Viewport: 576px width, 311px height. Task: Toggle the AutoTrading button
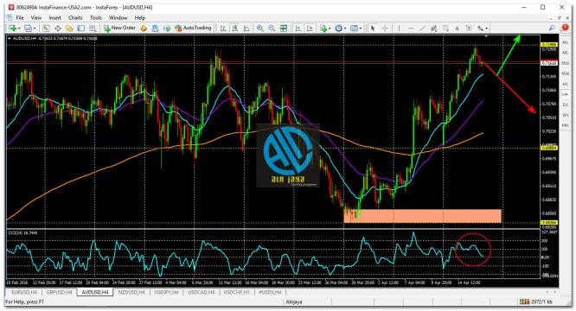(193, 29)
